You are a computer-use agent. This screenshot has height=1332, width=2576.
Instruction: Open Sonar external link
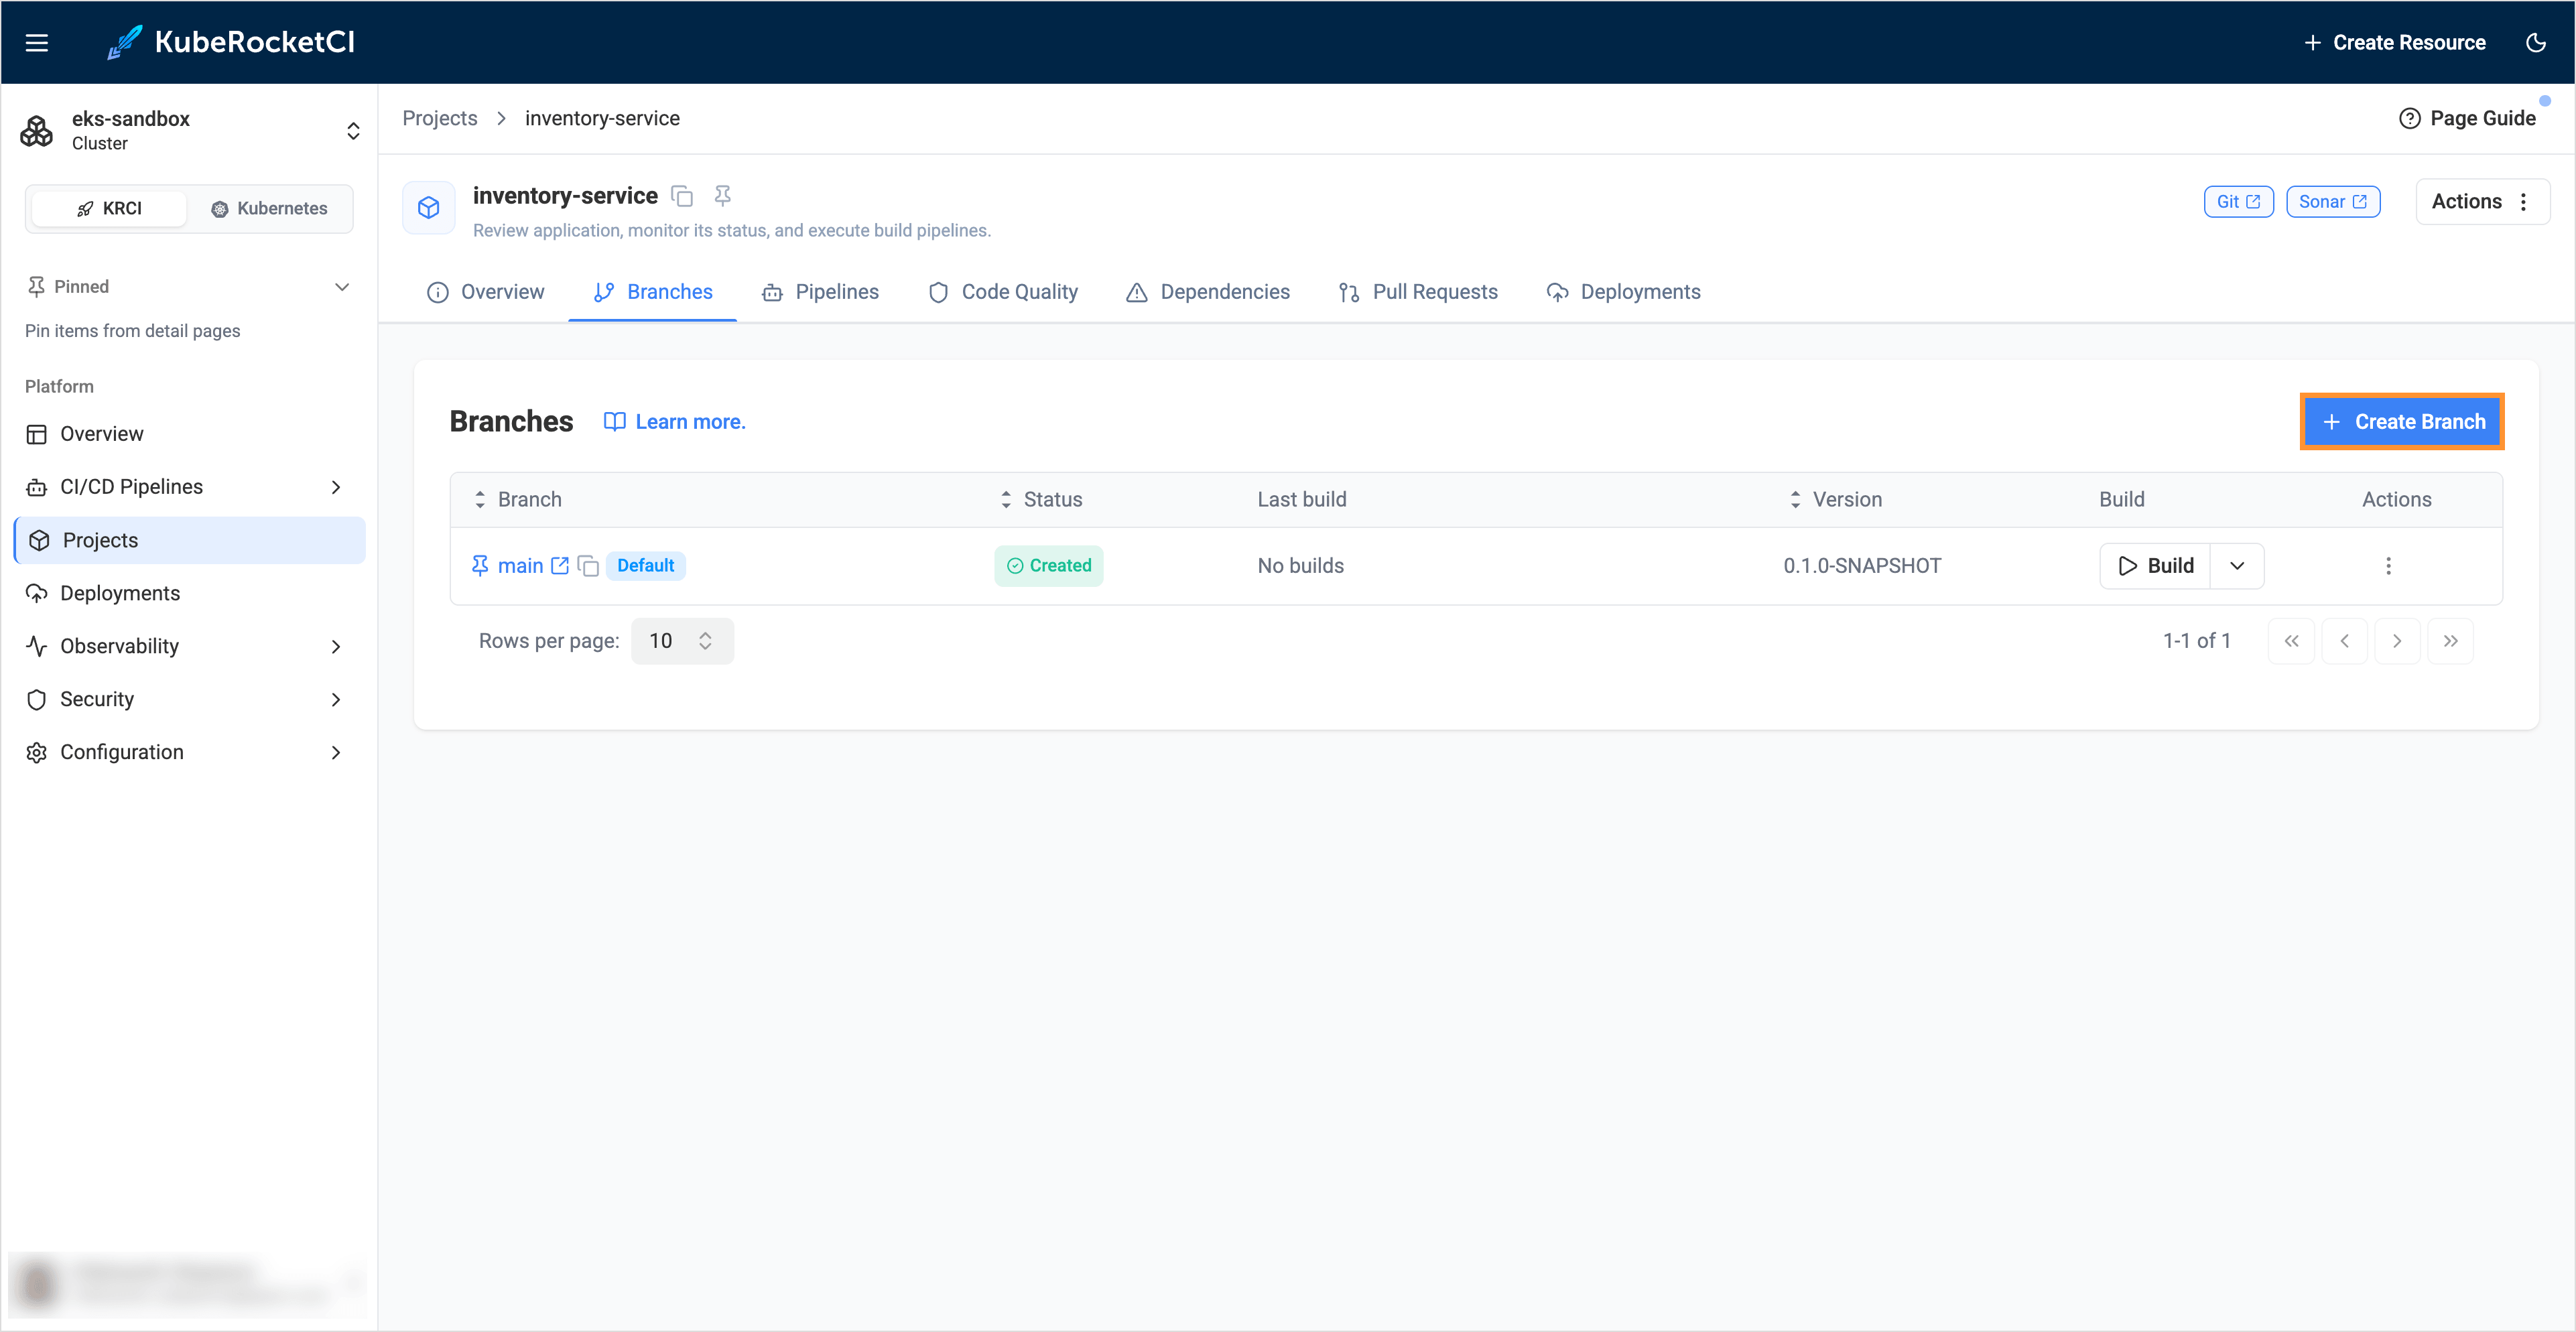(2333, 201)
